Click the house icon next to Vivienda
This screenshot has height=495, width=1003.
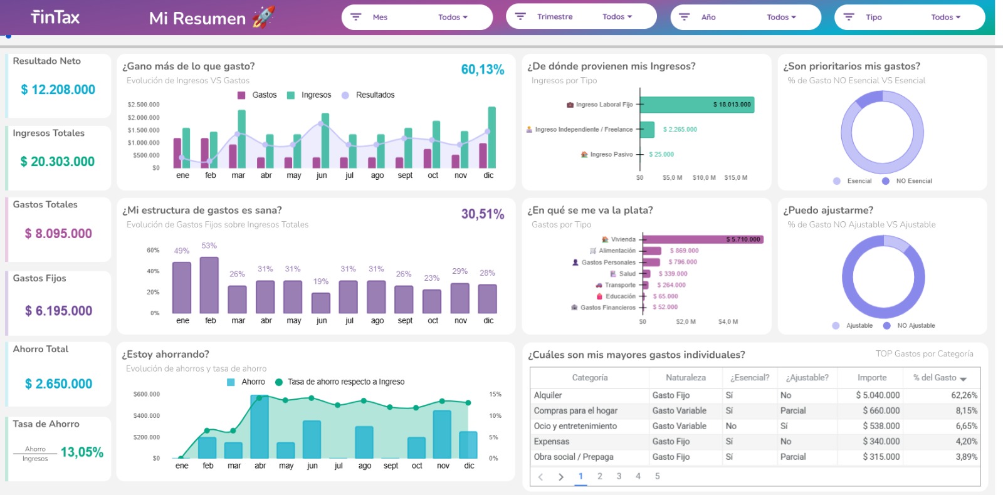click(605, 239)
